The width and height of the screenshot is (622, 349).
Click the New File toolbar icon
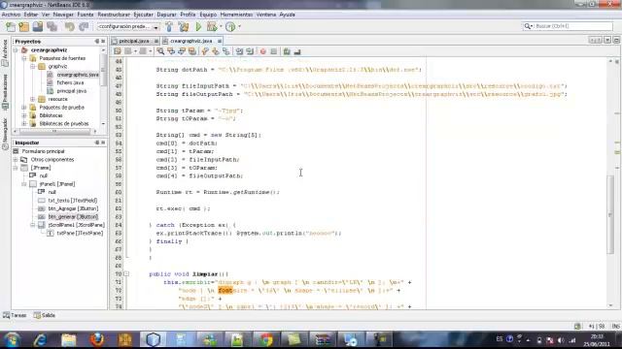11,26
